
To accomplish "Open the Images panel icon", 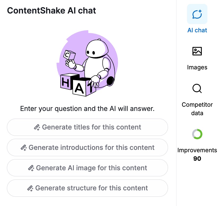I will point(197,51).
